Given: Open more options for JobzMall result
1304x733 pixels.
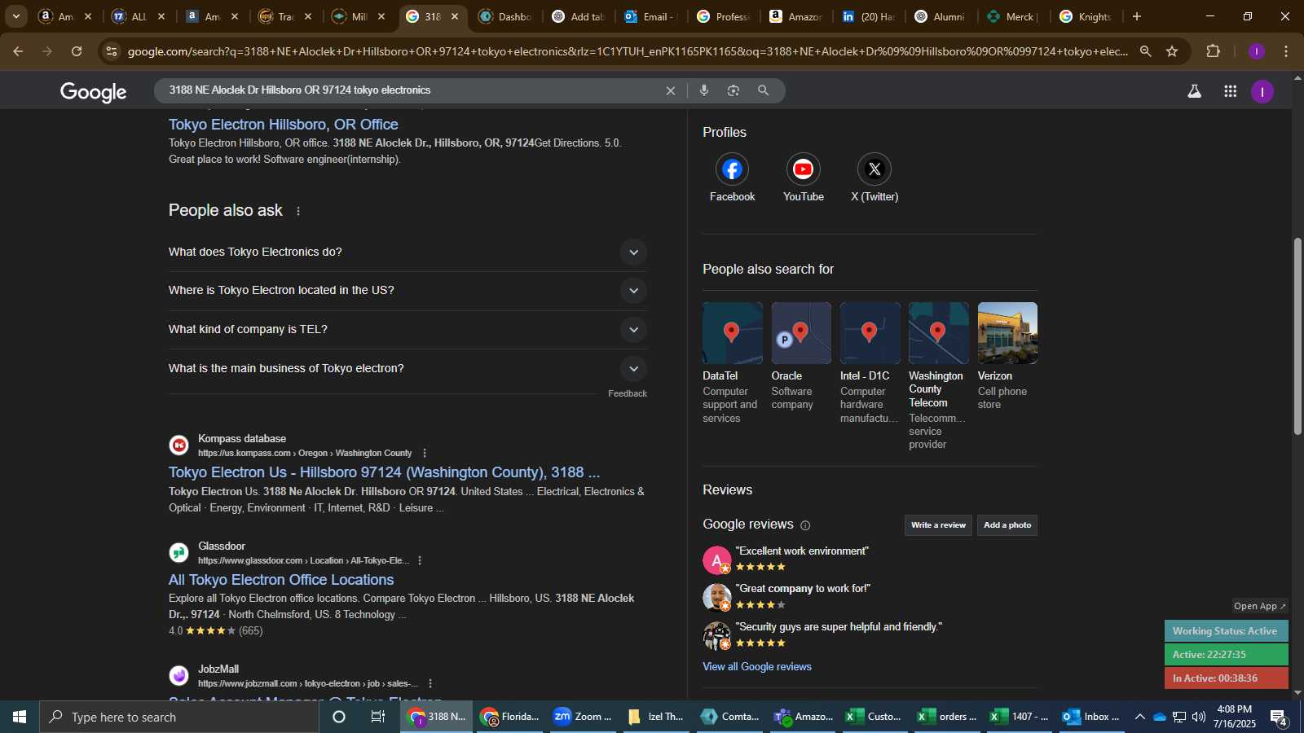Looking at the screenshot, I should coord(430,683).
